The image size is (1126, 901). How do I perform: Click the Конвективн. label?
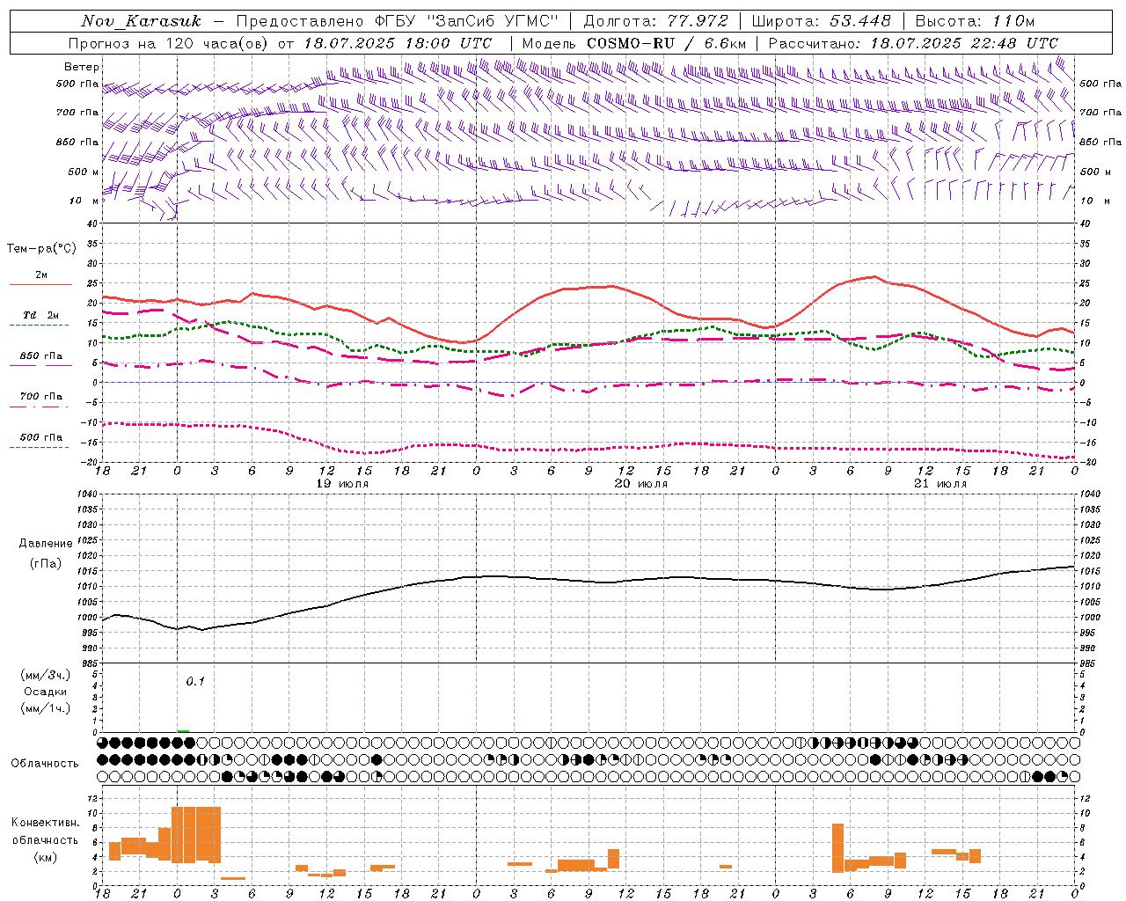pos(46,823)
